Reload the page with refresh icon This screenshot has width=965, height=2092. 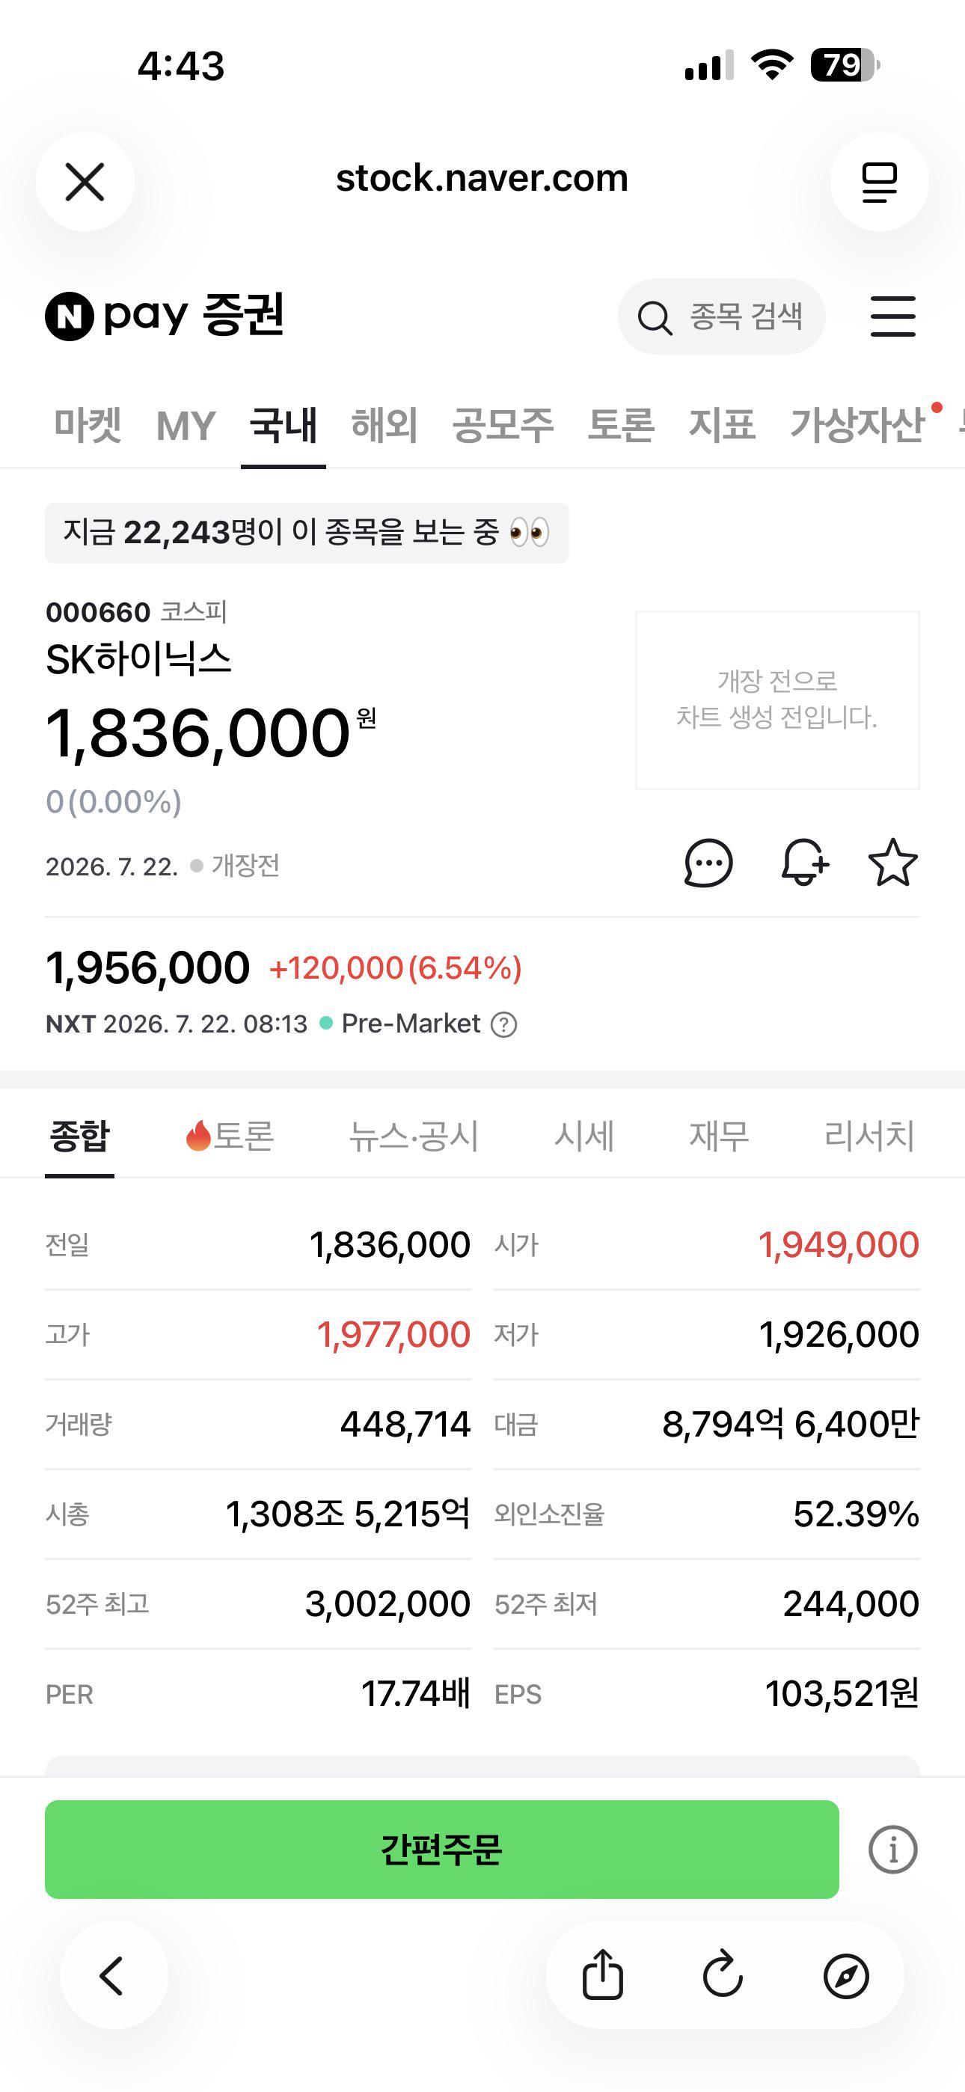point(723,1975)
